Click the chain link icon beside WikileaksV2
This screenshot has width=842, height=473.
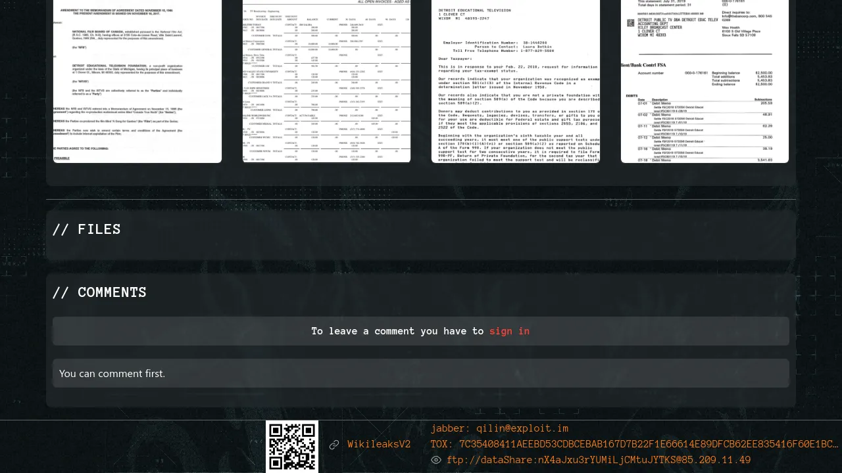point(334,445)
